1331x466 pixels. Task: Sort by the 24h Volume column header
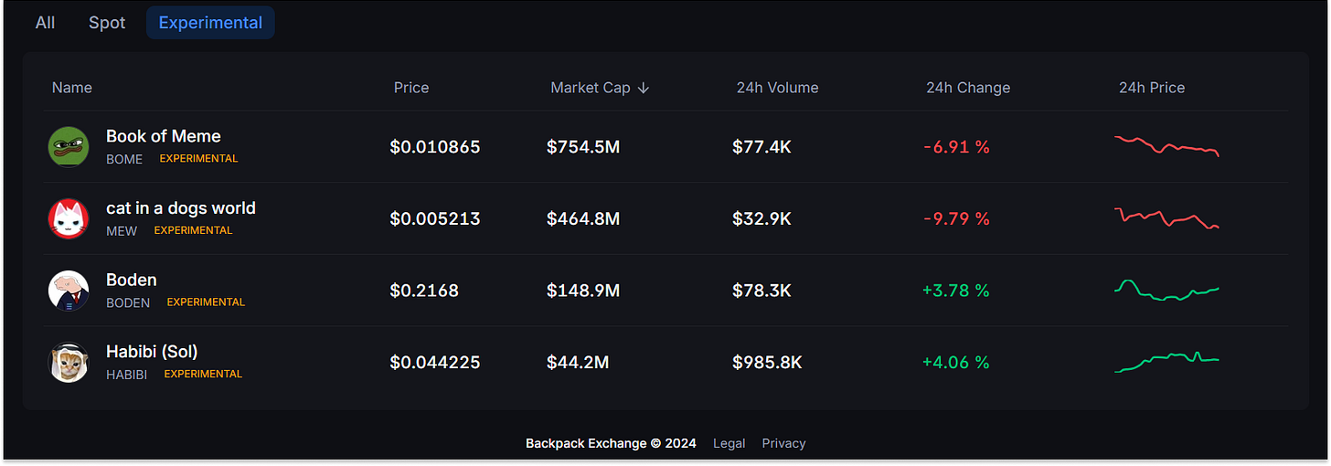click(778, 88)
